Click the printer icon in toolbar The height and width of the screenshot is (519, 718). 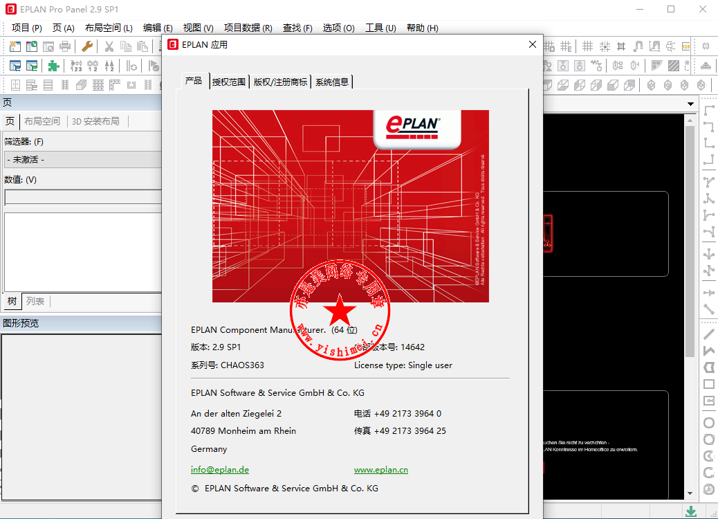pos(65,46)
